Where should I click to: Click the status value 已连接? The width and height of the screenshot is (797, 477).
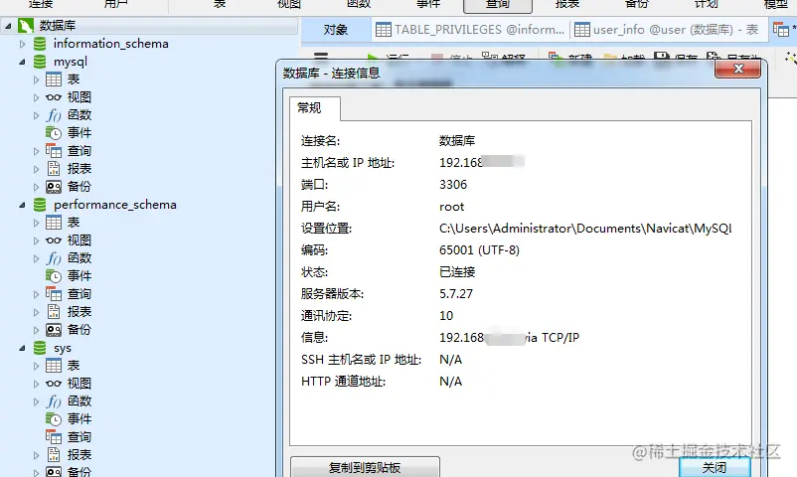coord(457,272)
